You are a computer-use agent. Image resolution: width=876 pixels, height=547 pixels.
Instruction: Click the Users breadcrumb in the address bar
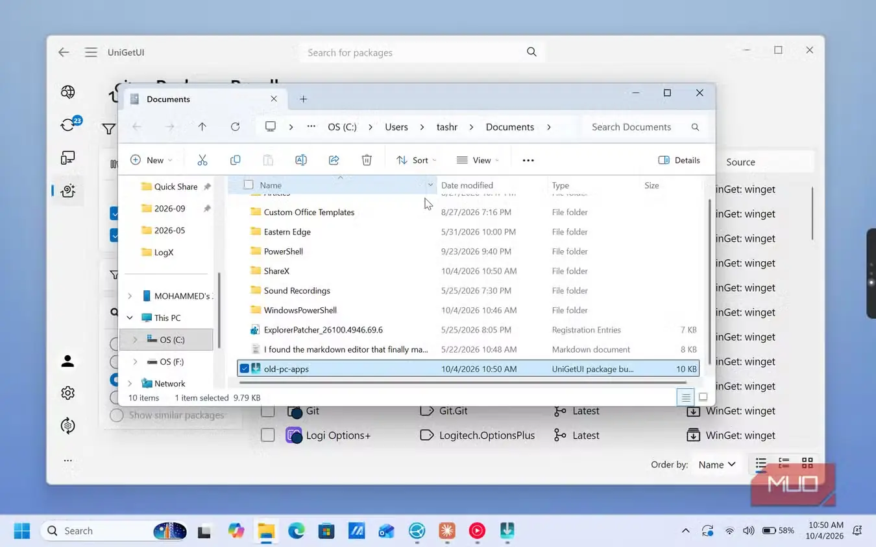[396, 127]
